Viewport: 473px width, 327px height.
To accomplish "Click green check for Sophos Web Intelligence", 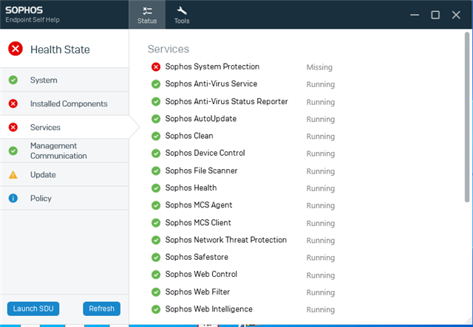I will pos(156,309).
